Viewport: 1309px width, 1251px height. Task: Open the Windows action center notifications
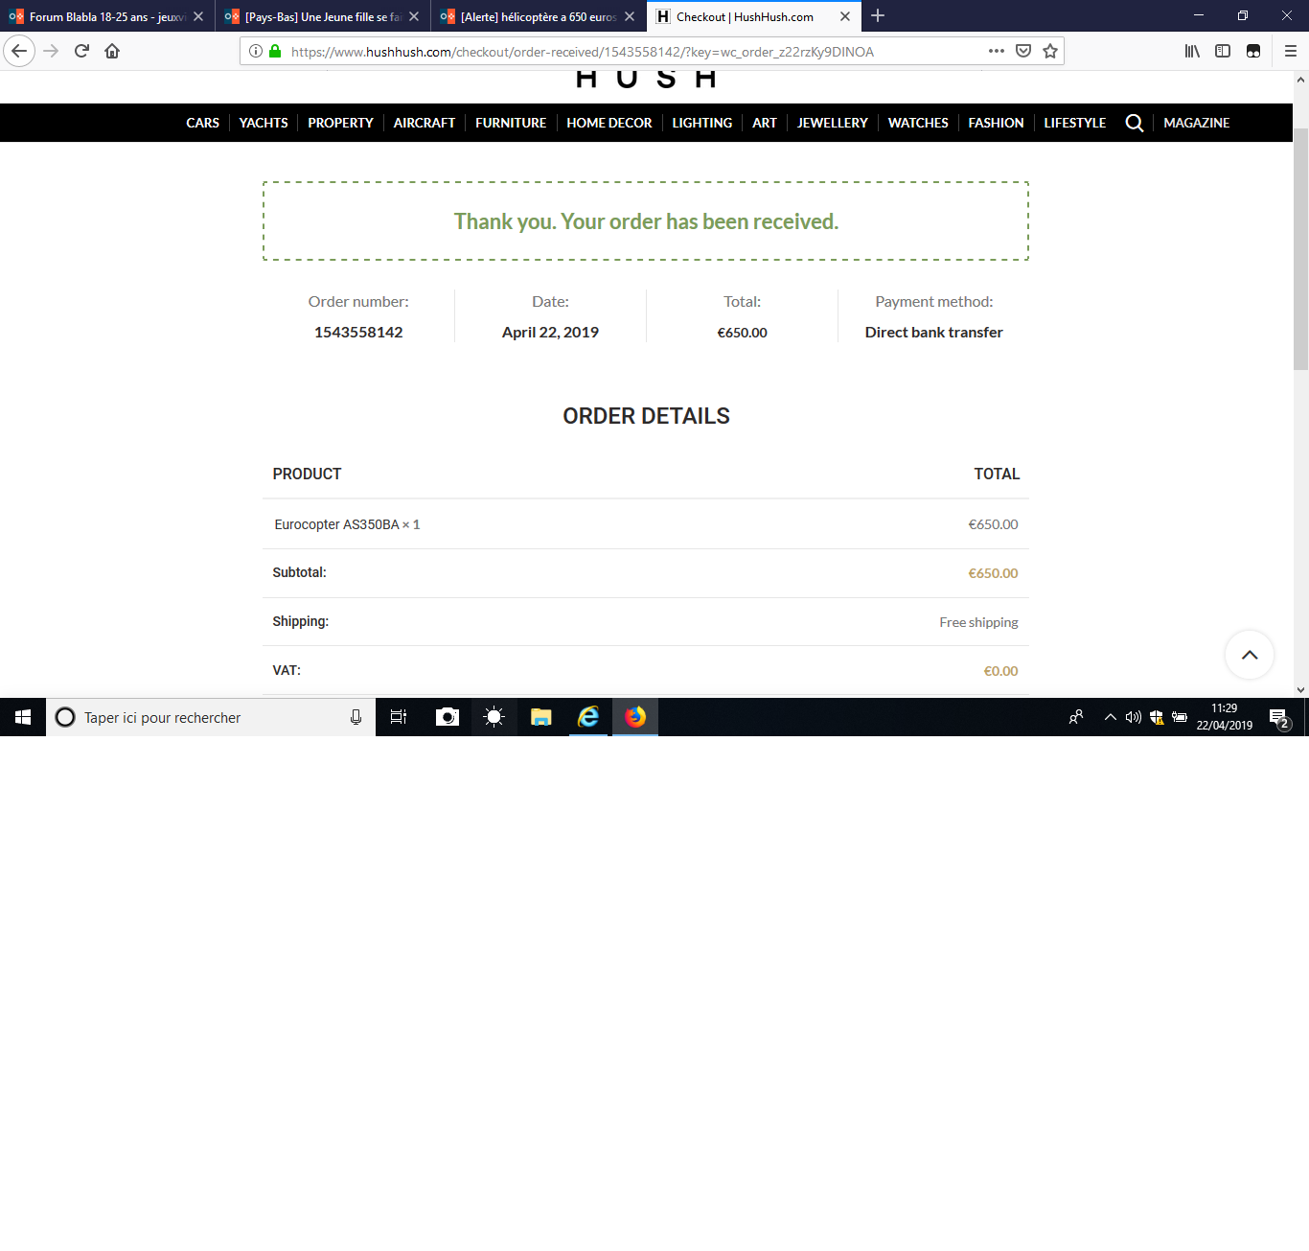(x=1278, y=717)
